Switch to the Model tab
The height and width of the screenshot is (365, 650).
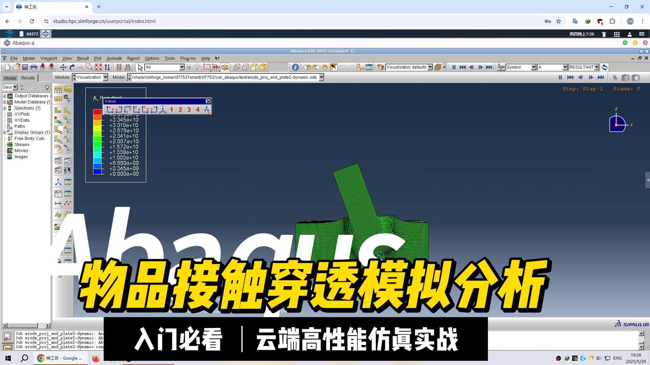point(10,78)
